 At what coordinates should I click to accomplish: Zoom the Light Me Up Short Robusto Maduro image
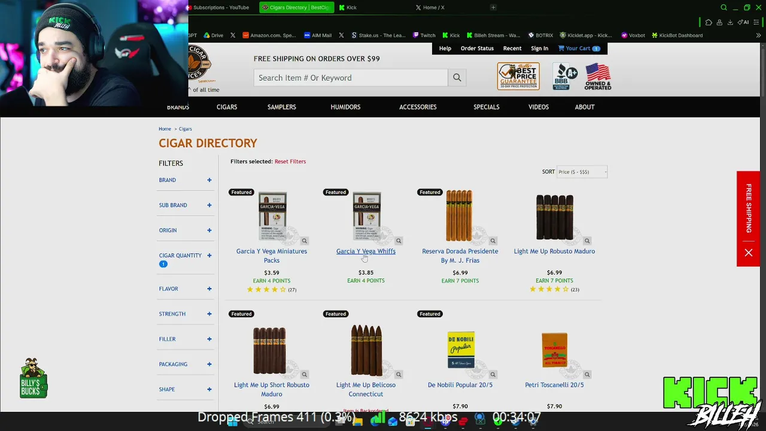tap(304, 375)
